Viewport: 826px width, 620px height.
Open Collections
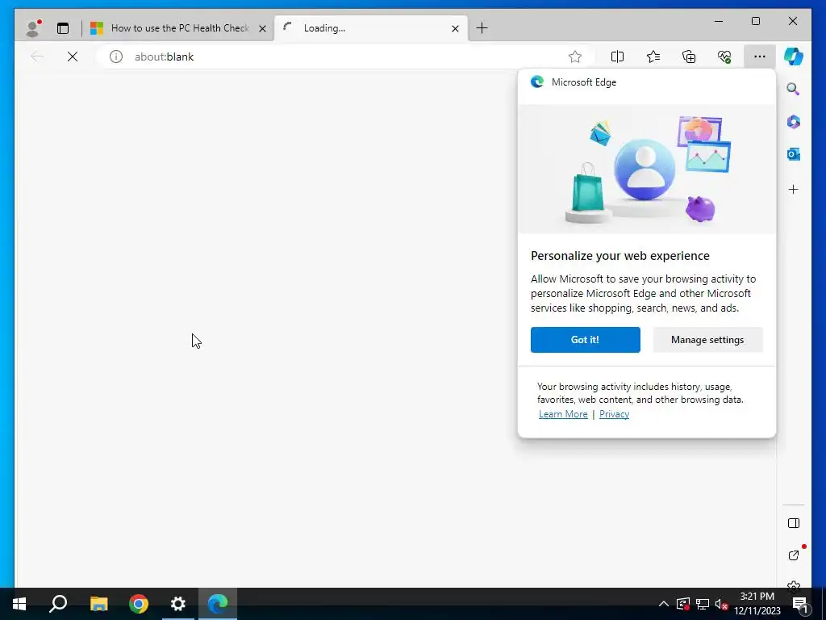click(689, 57)
